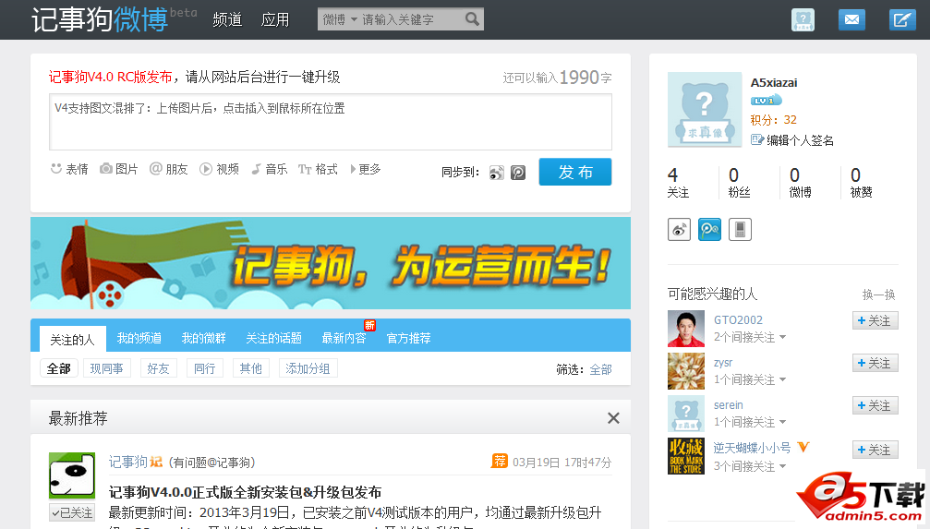Click the edit signature pencil icon
The height and width of the screenshot is (529, 930).
[x=756, y=140]
